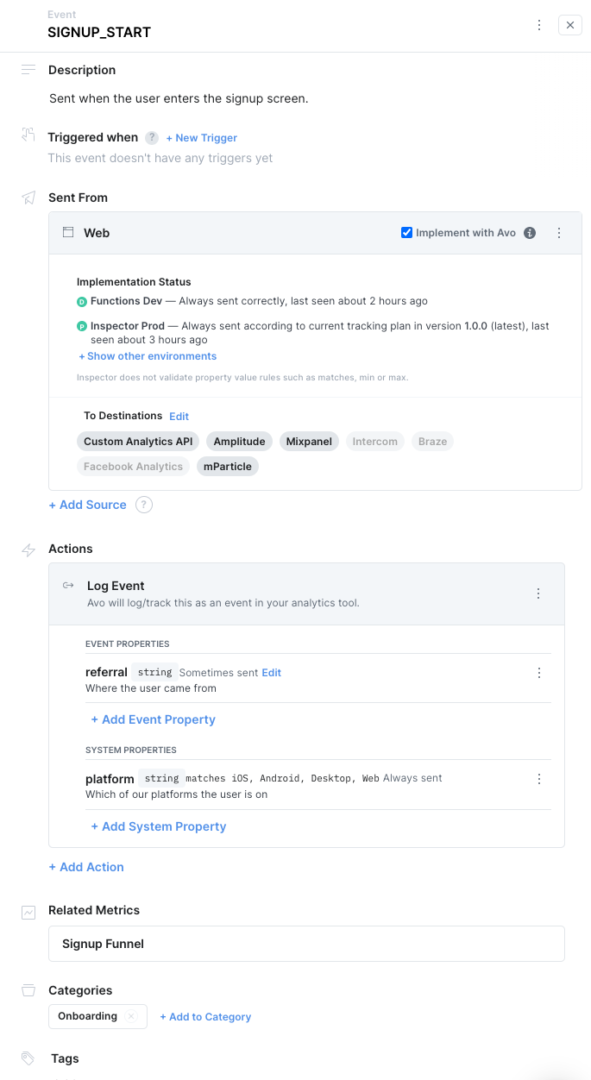
Task: Click the New Trigger link
Action: (202, 138)
